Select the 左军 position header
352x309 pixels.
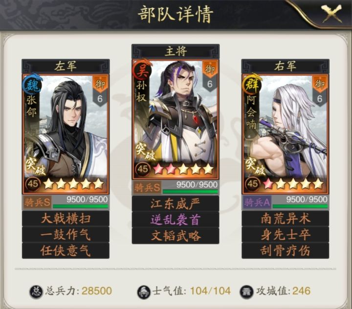(x=66, y=66)
